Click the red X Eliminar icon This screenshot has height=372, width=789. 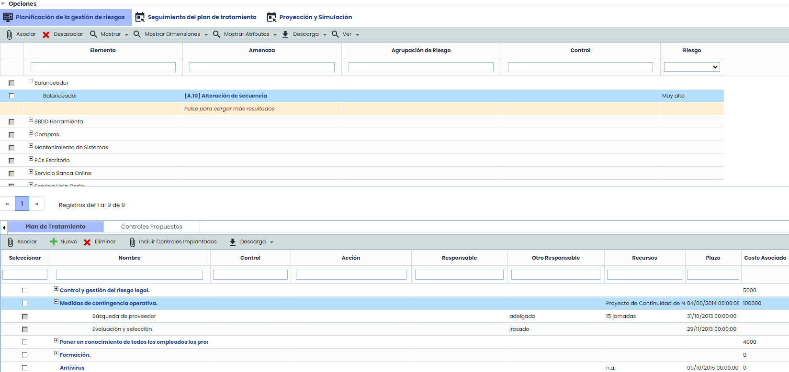click(x=87, y=242)
